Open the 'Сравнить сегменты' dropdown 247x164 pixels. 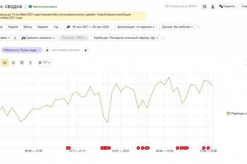tap(39, 38)
